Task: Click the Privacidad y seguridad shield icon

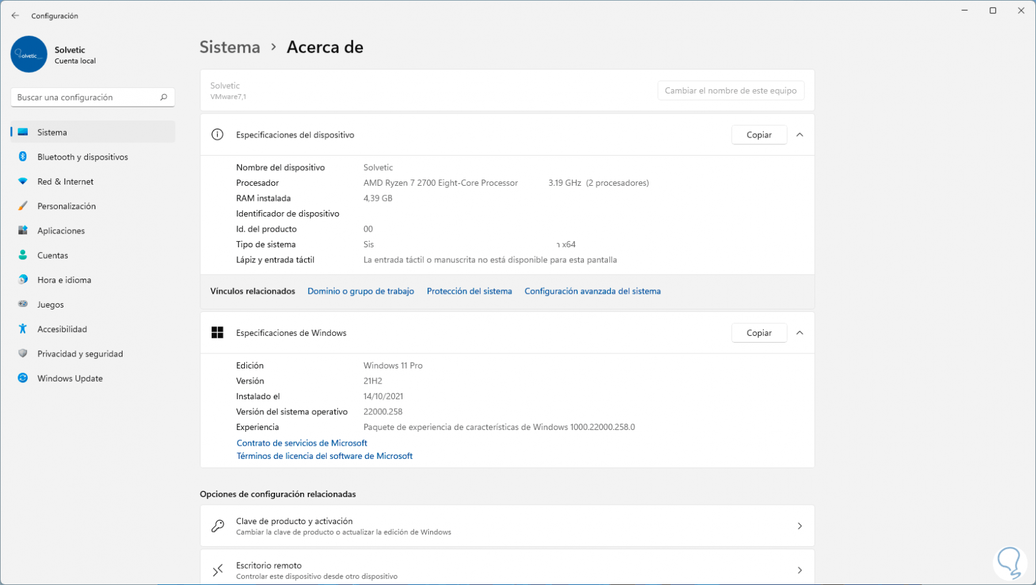Action: [23, 353]
